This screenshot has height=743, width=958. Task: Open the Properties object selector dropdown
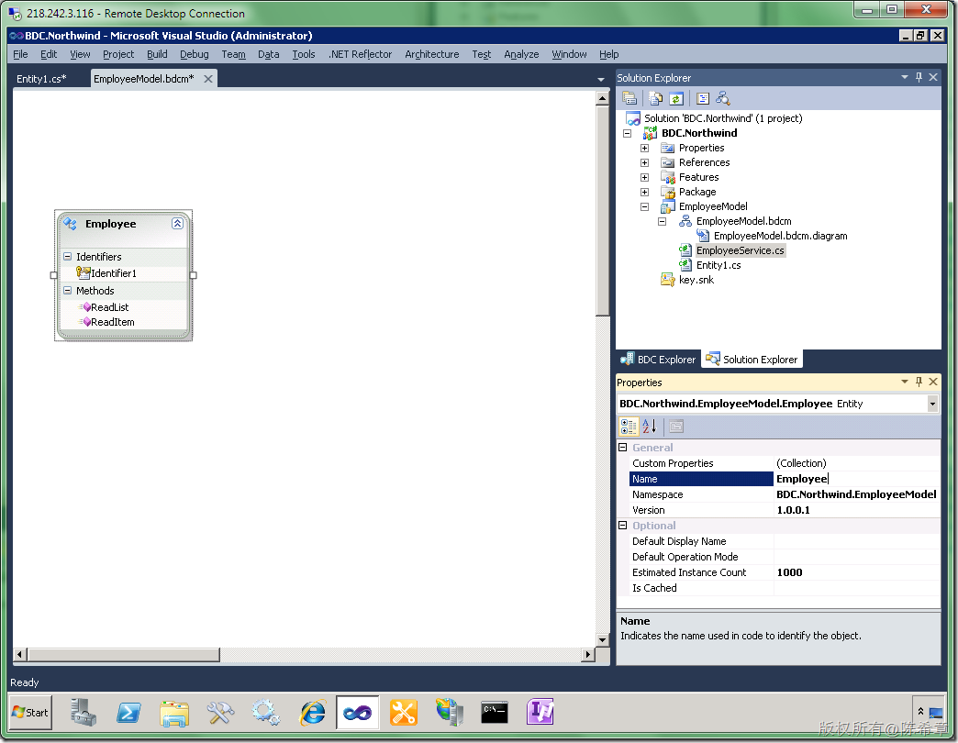pyautogui.click(x=932, y=404)
